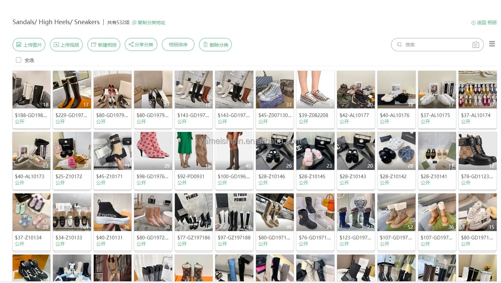Open album thumbnail $39-Z082208
This screenshot has width=501, height=283.
[315, 90]
